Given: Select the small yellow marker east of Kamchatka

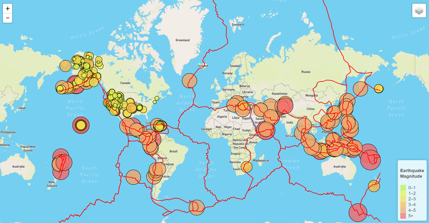Looking at the screenshot, I should [x=379, y=89].
